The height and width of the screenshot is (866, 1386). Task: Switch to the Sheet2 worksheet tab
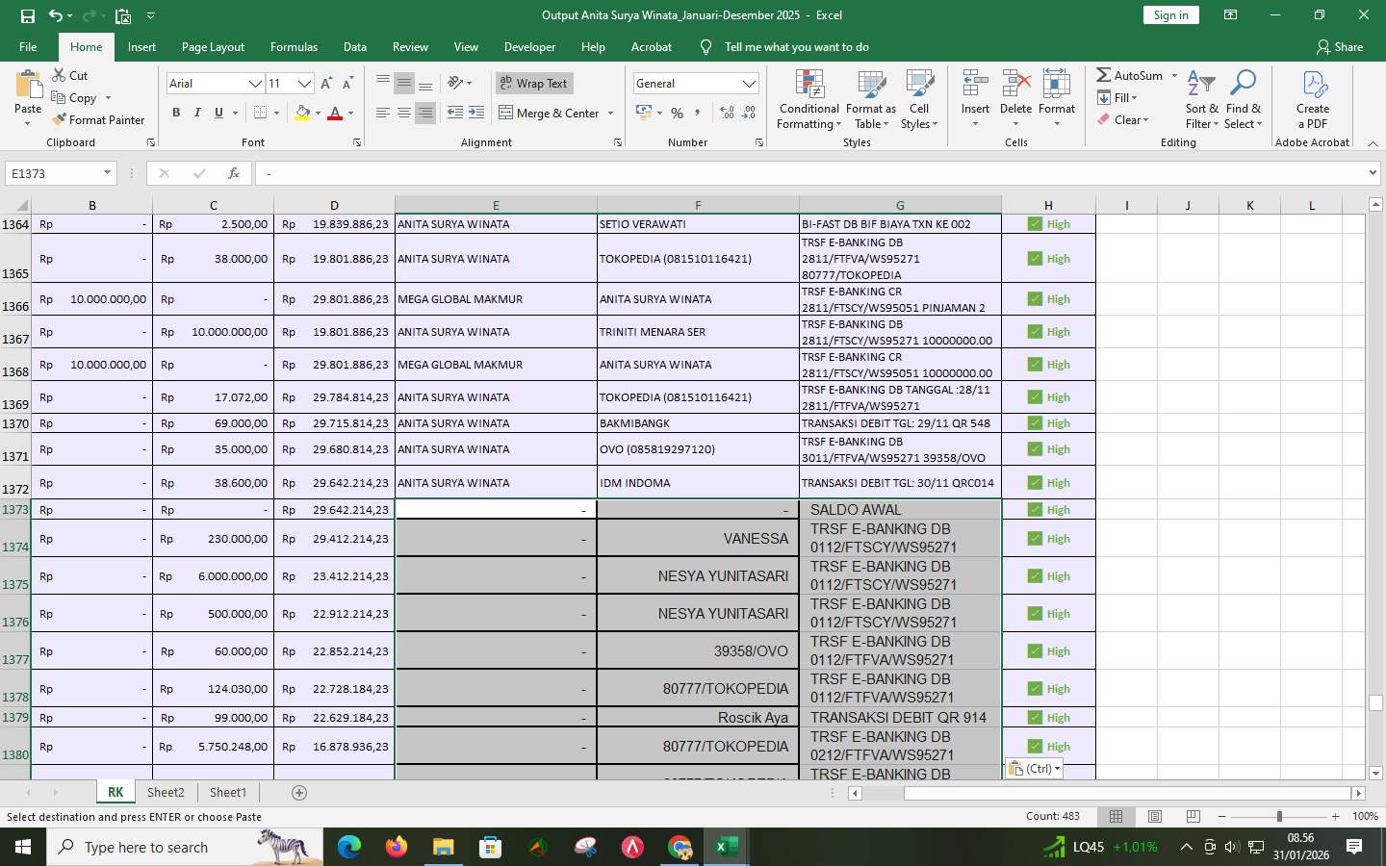pos(165,793)
